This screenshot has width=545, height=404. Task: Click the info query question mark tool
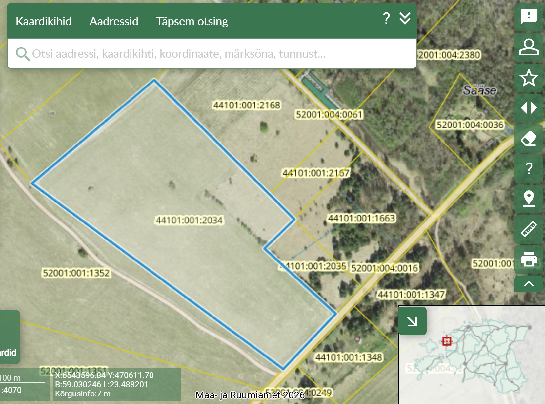click(x=529, y=168)
